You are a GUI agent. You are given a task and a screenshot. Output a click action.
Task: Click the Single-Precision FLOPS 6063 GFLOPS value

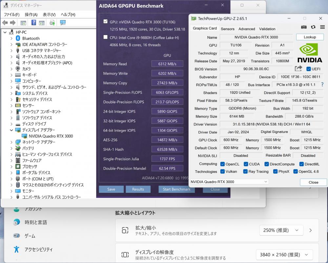pyautogui.click(x=167, y=92)
